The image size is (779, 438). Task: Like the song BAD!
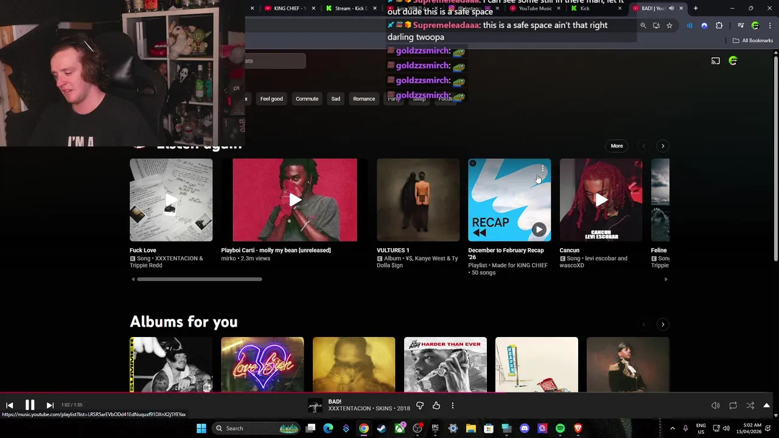[x=436, y=406]
